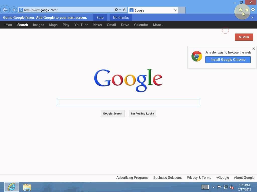The width and height of the screenshot is (257, 192).
Task: Accept adding Google with Sure button
Action: point(100,17)
